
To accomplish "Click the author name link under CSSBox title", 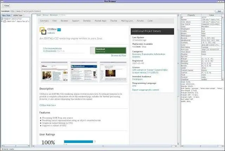I will pyautogui.click(x=51, y=33).
